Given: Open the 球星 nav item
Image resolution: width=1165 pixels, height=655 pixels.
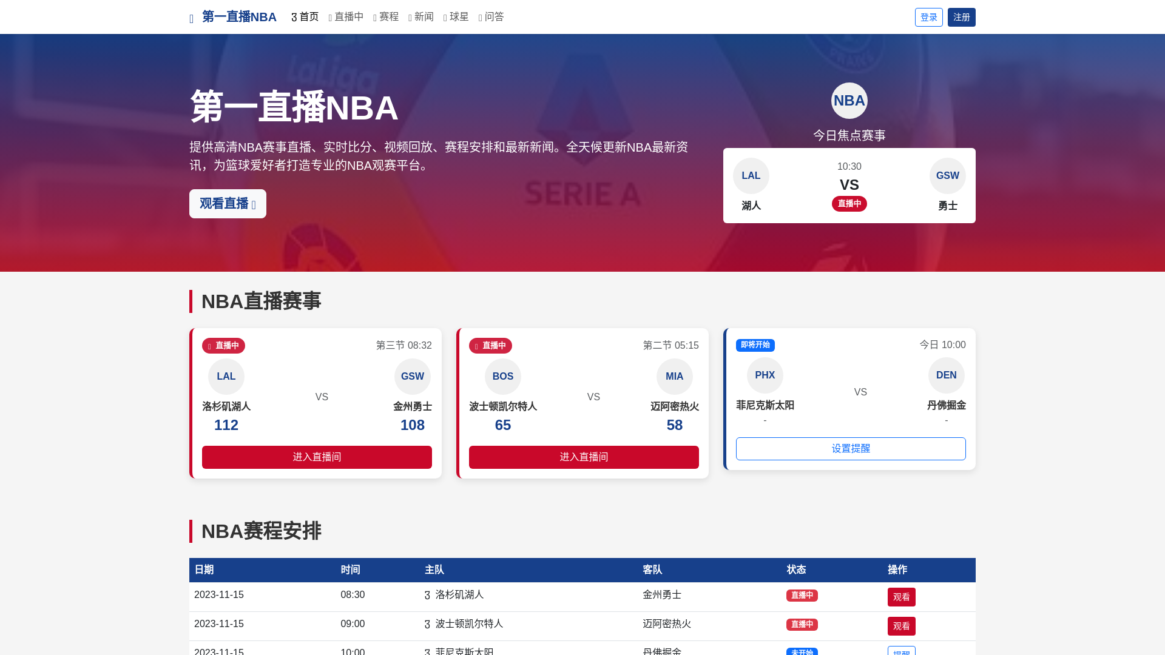Looking at the screenshot, I should (x=456, y=17).
